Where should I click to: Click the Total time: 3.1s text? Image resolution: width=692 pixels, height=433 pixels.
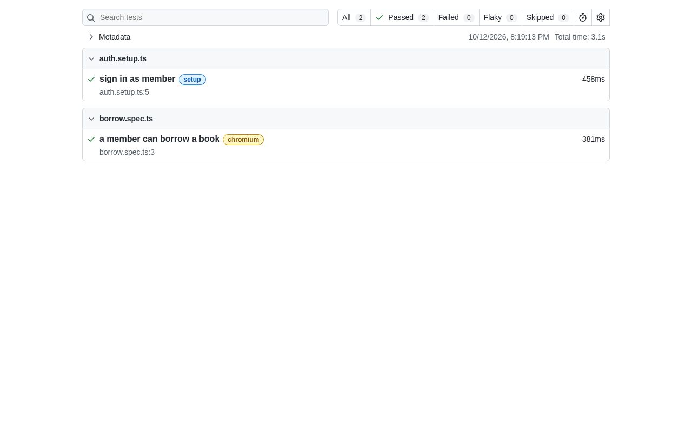580,37
